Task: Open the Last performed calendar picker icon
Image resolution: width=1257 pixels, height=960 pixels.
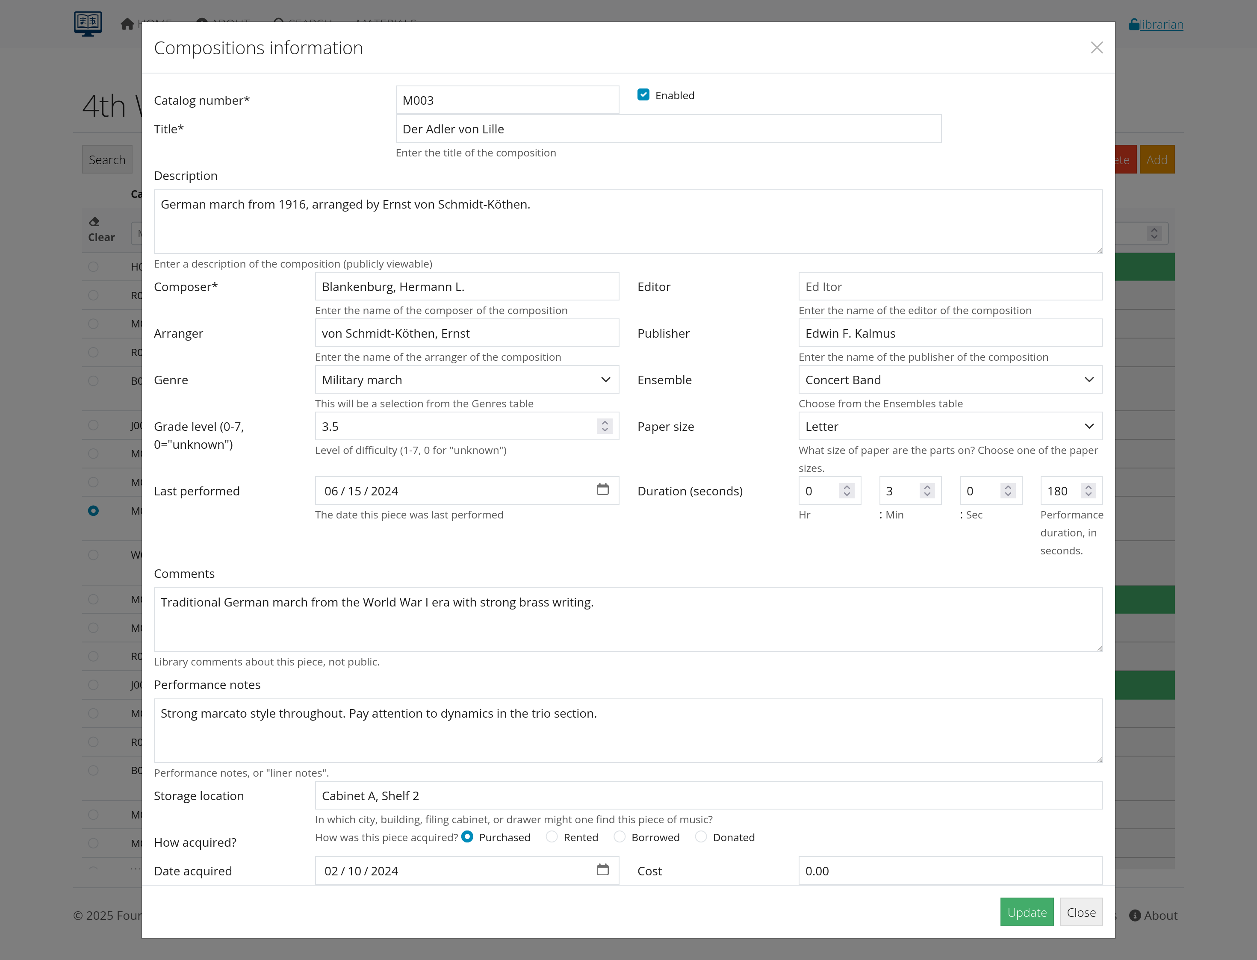Action: click(602, 490)
